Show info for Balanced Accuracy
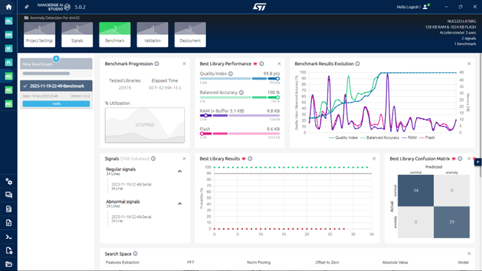 241,93
